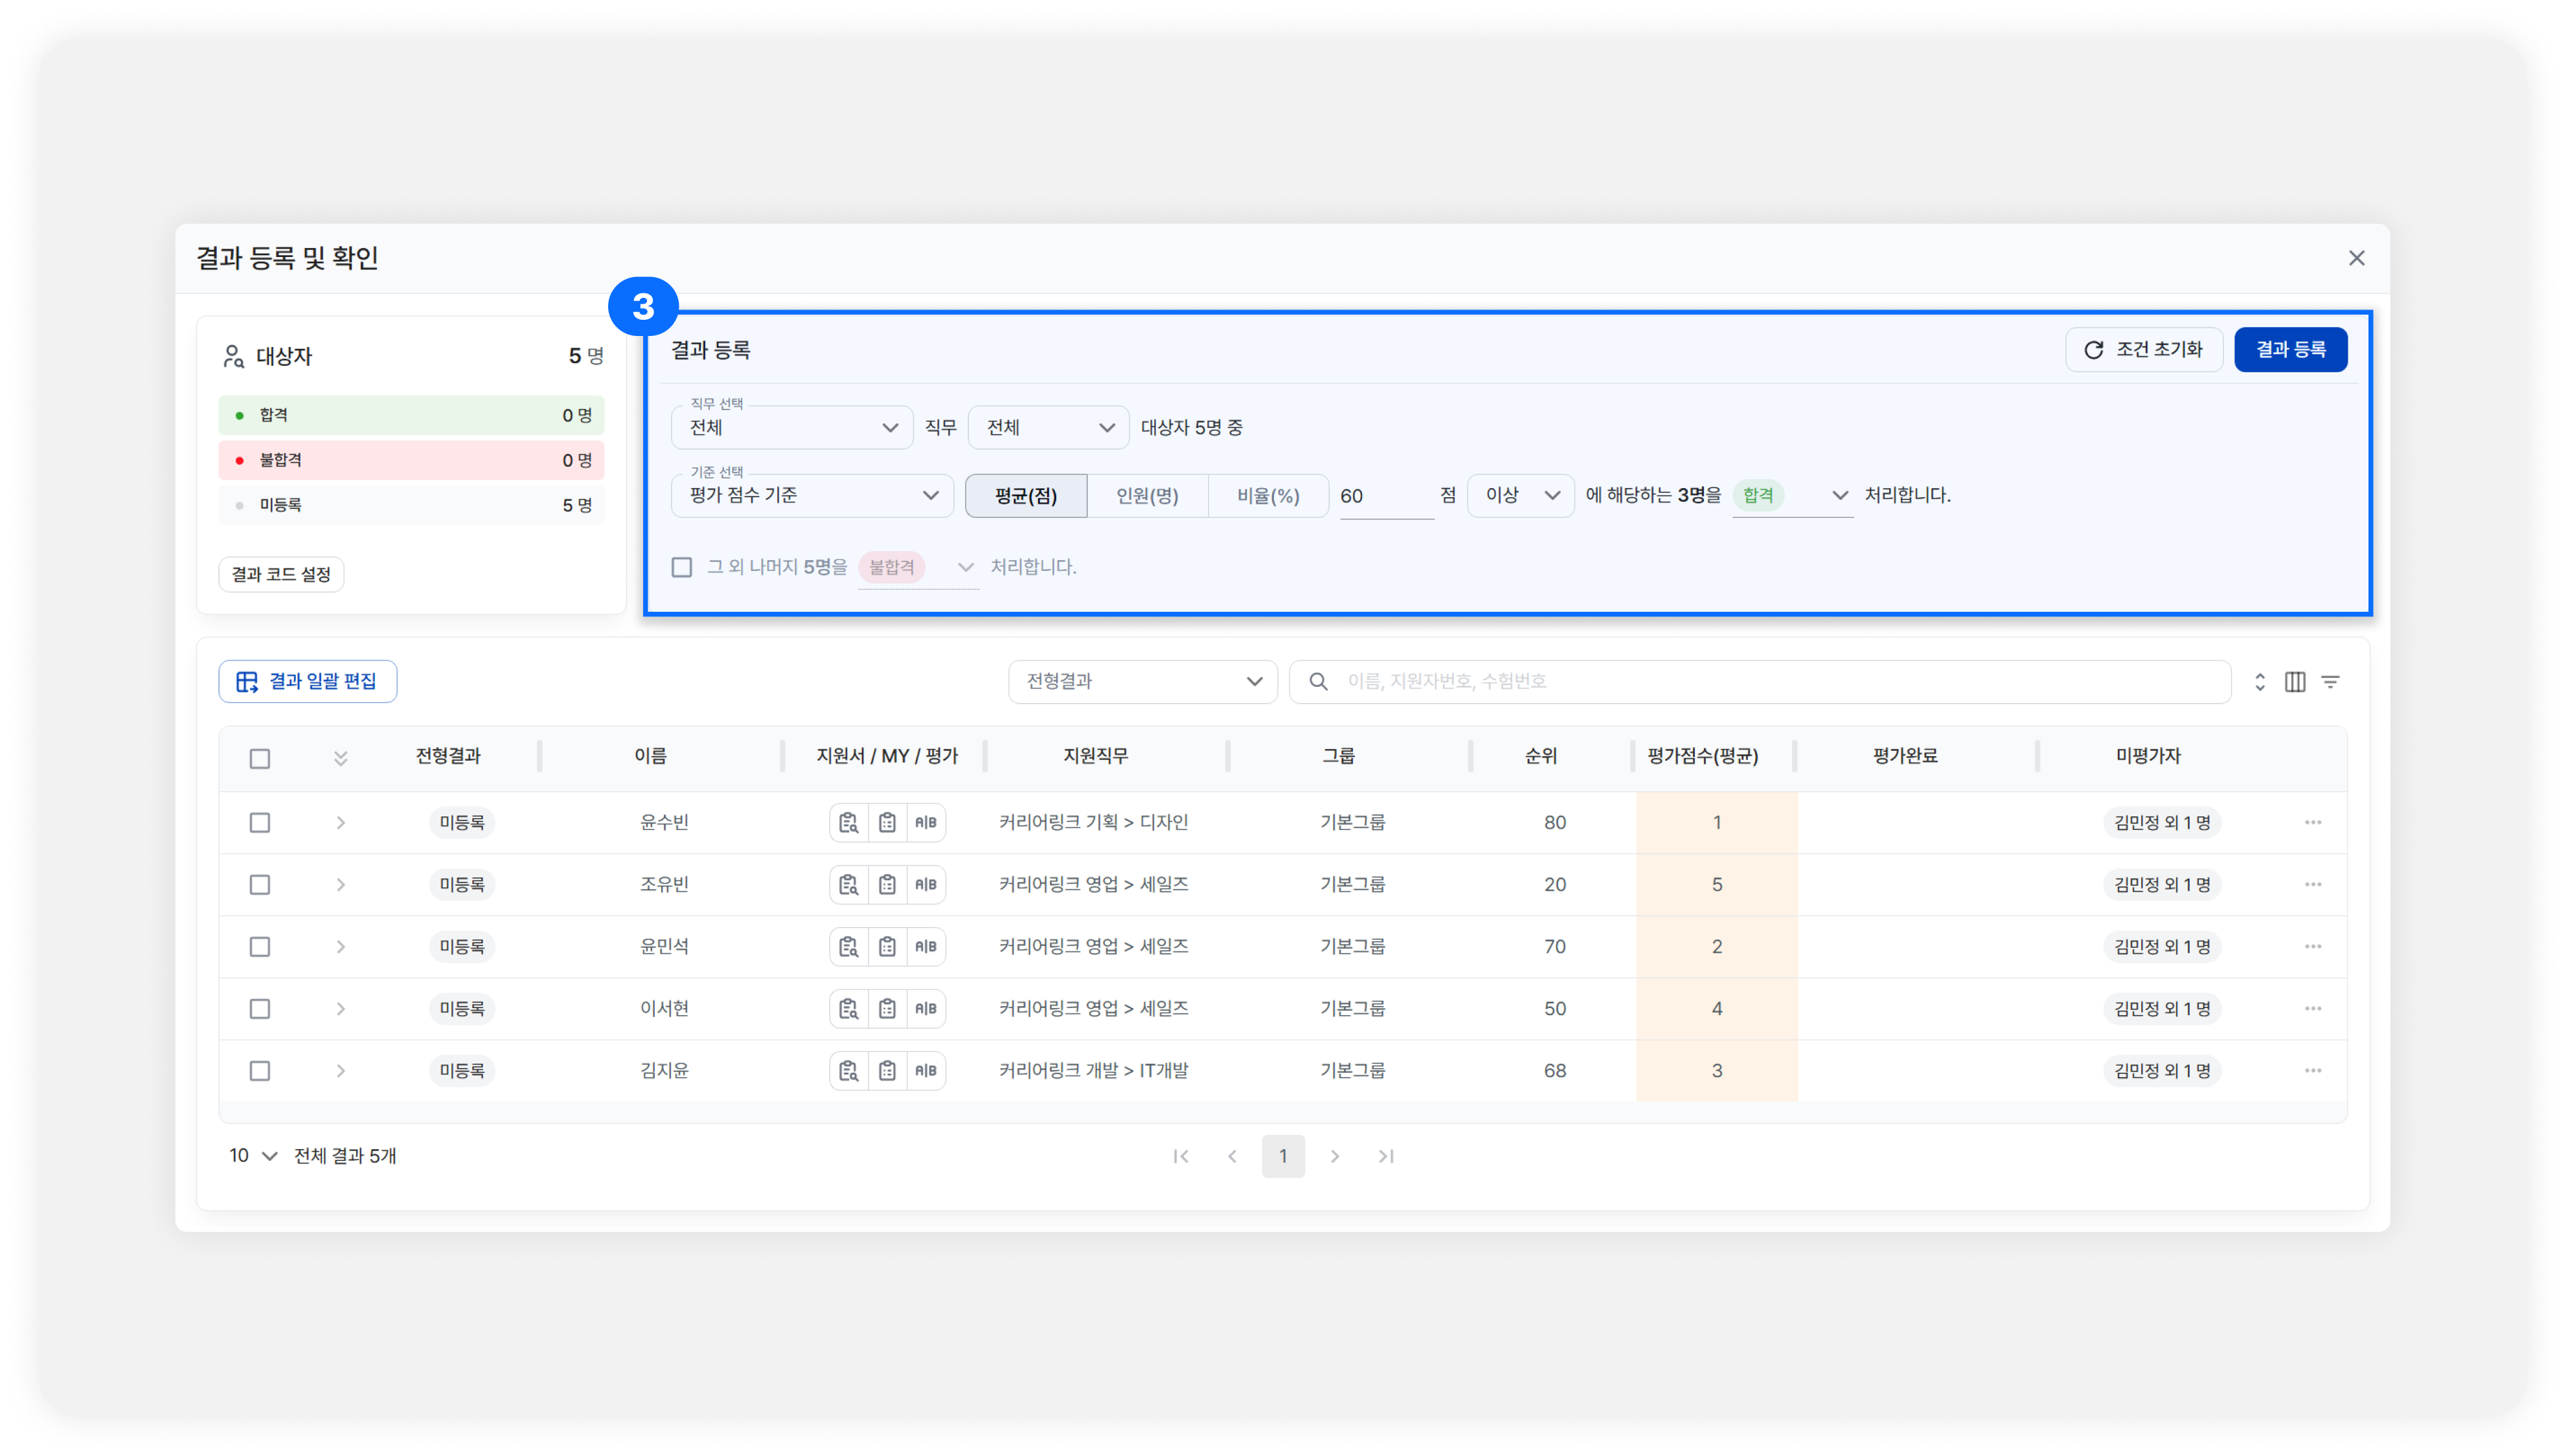2566x1456 pixels.
Task: Open the A|B evaluation icon for 이서현
Action: pyautogui.click(x=925, y=1008)
